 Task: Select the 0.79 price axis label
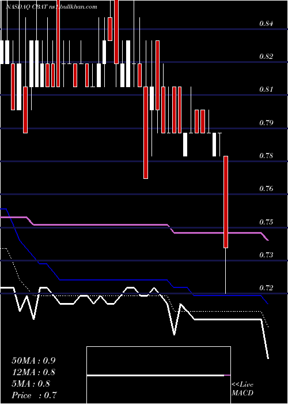tap(266, 122)
